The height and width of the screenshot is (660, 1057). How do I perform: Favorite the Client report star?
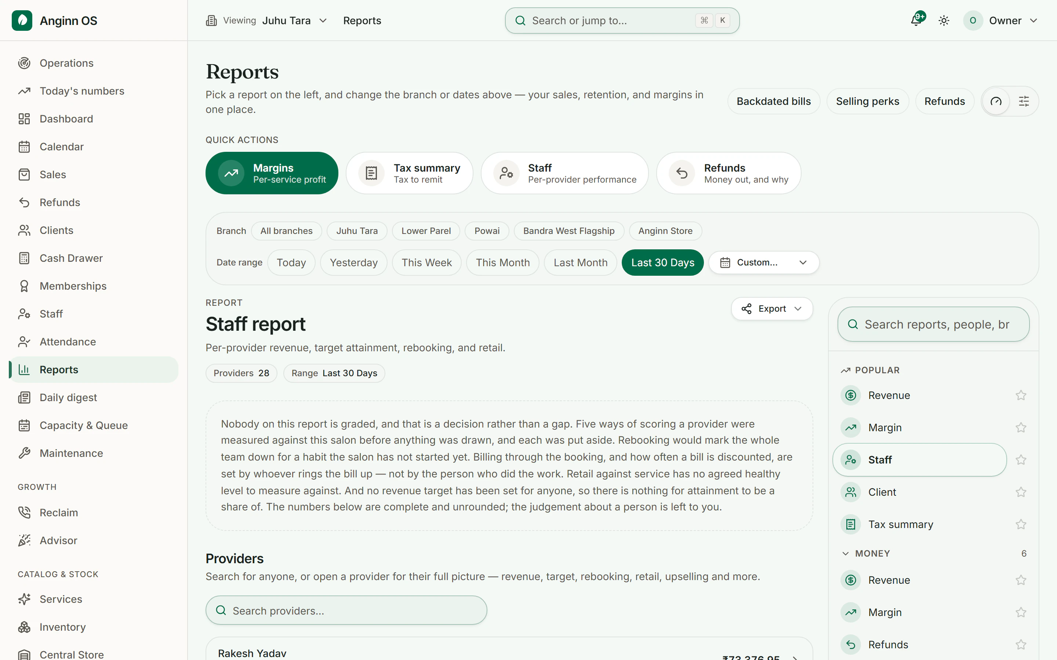[x=1021, y=492]
